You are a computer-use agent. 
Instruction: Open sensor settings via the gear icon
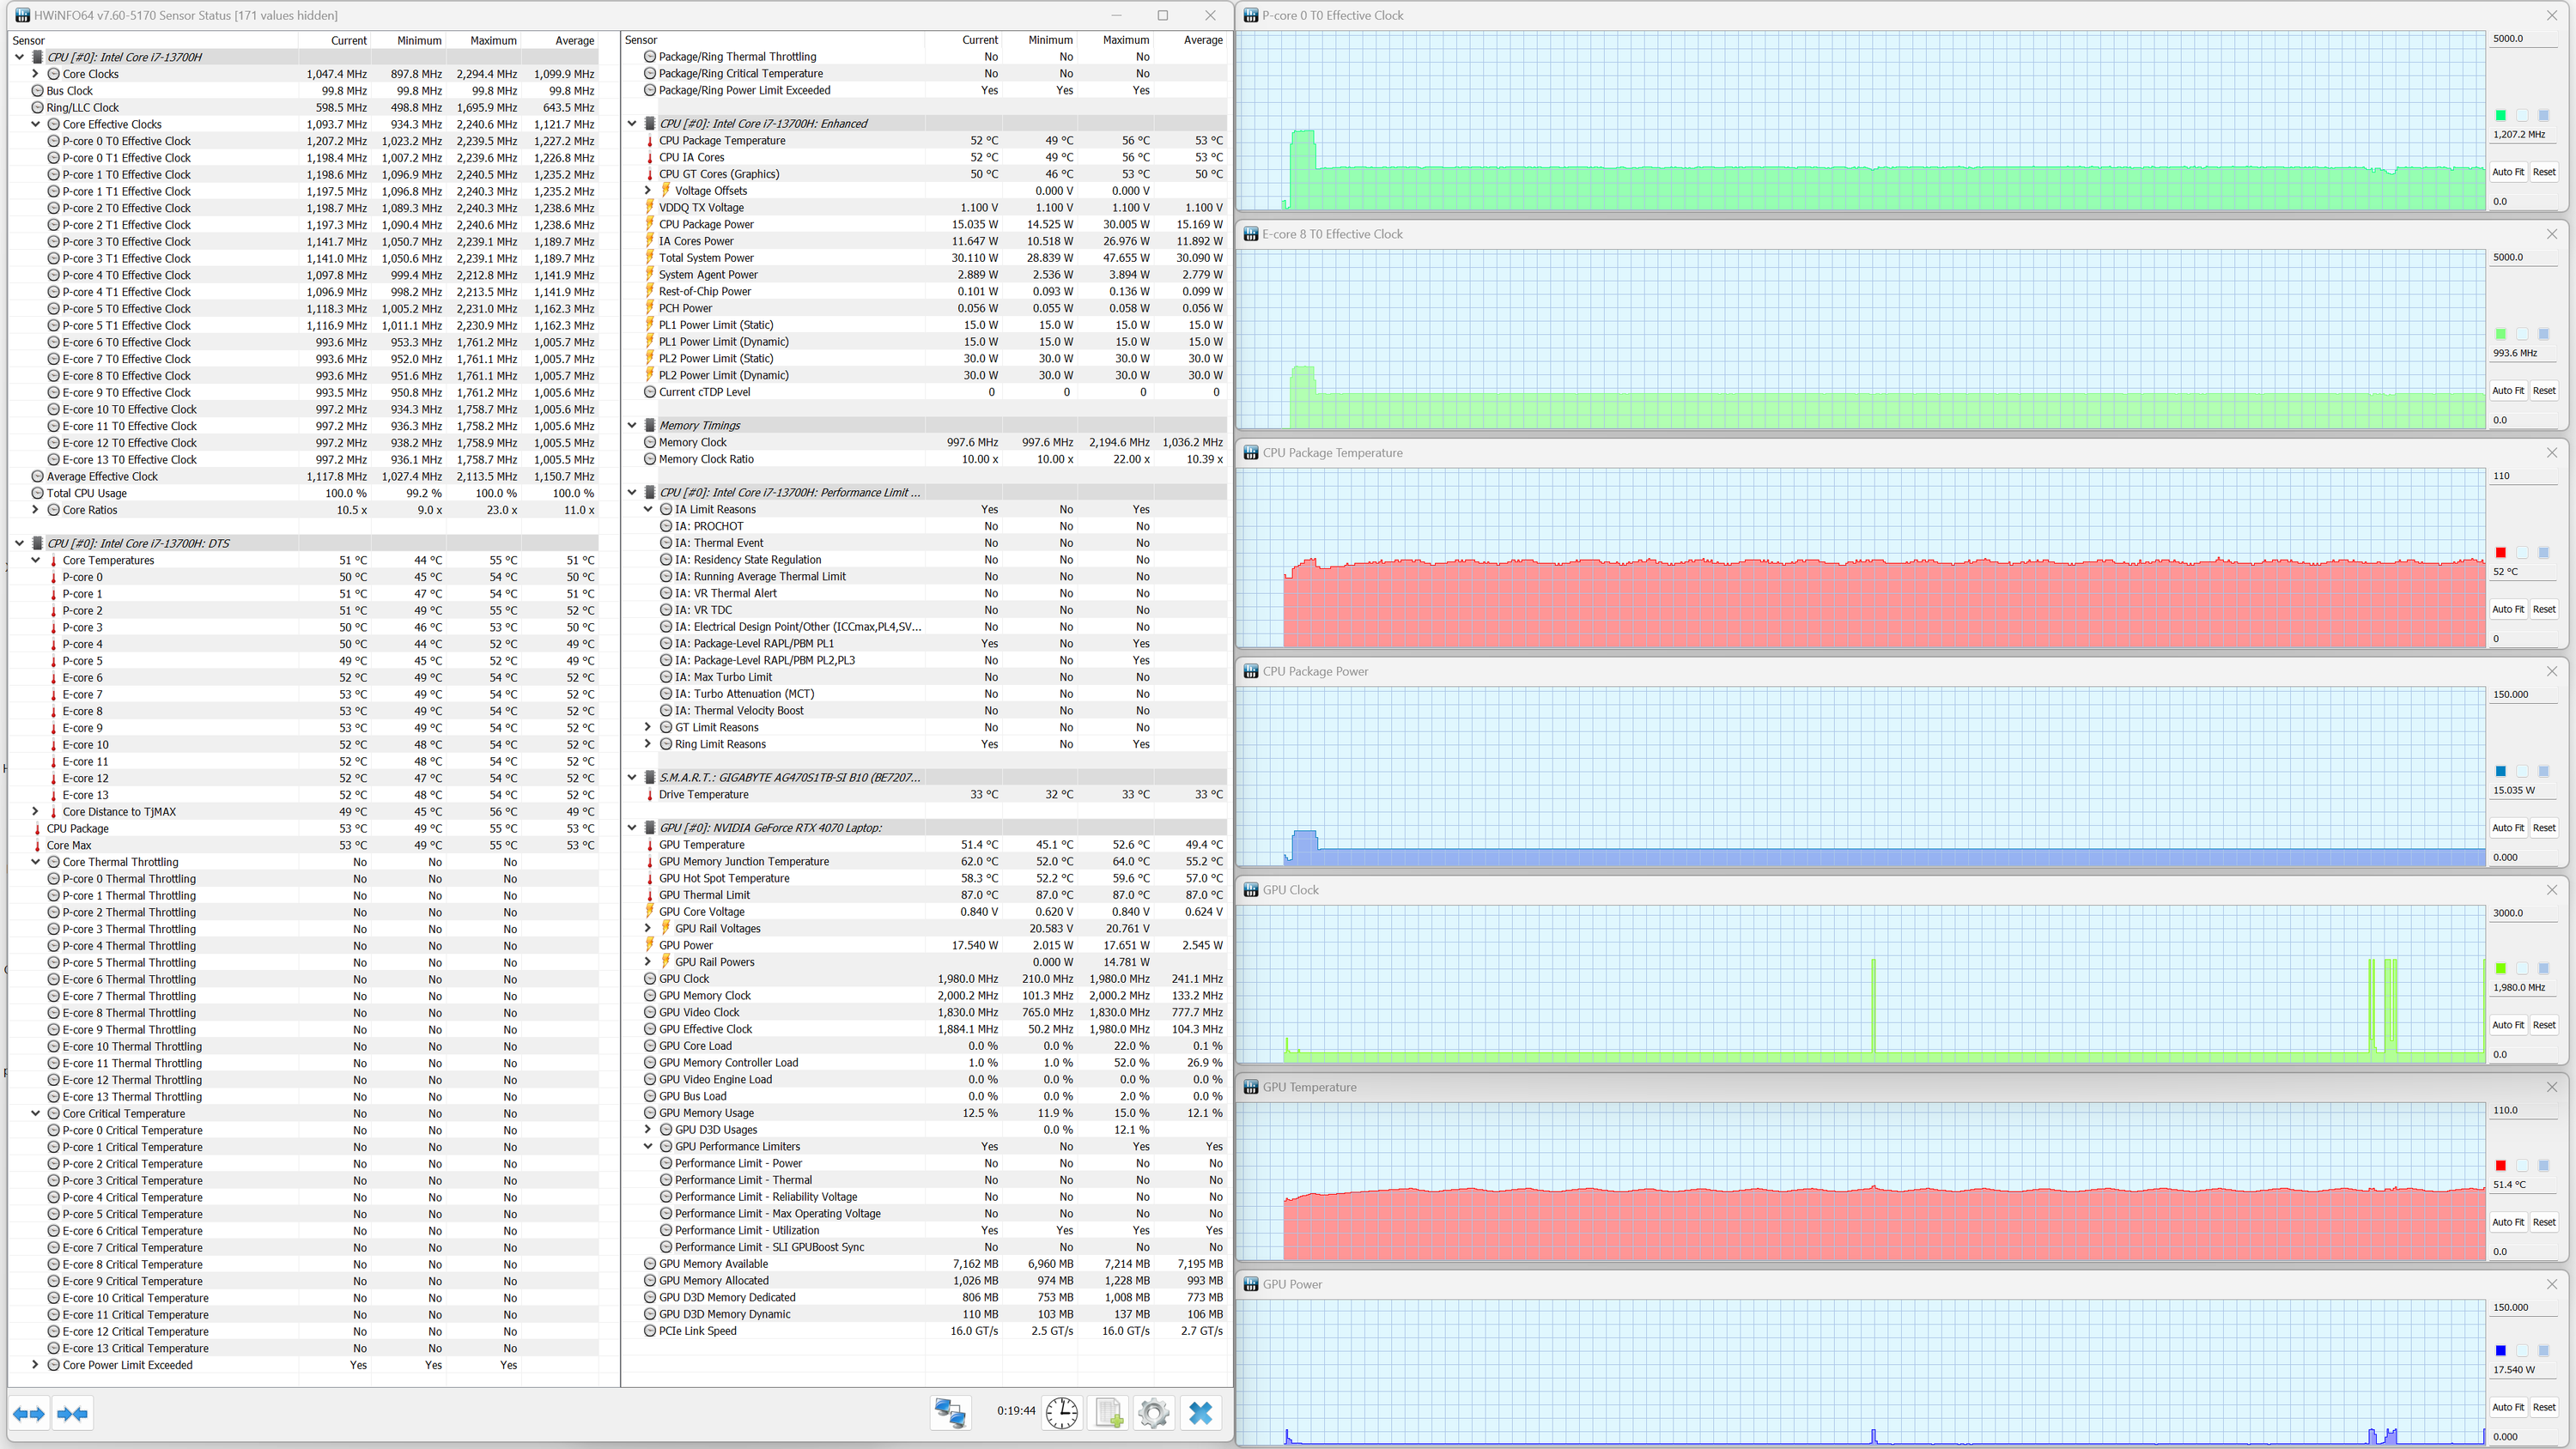(1153, 1412)
